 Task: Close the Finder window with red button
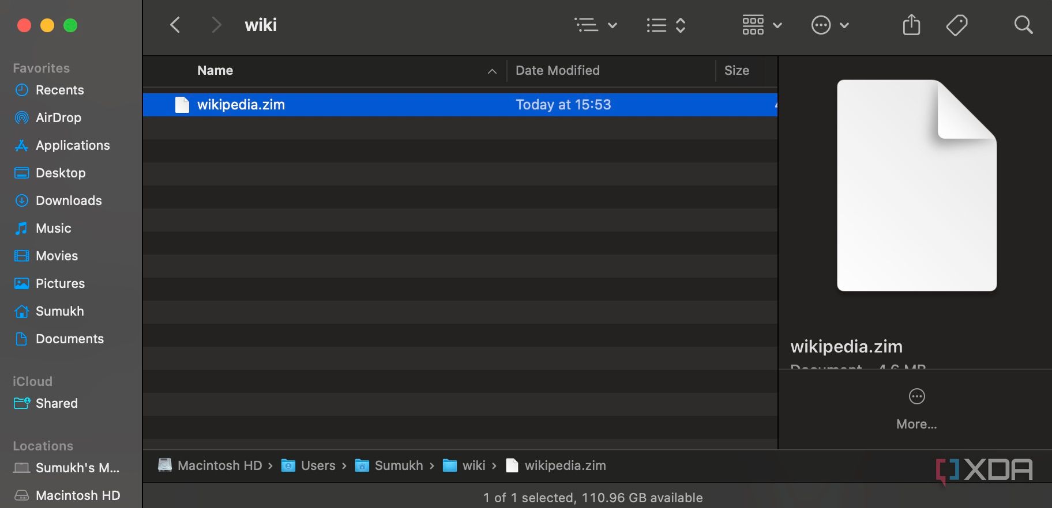[x=24, y=25]
